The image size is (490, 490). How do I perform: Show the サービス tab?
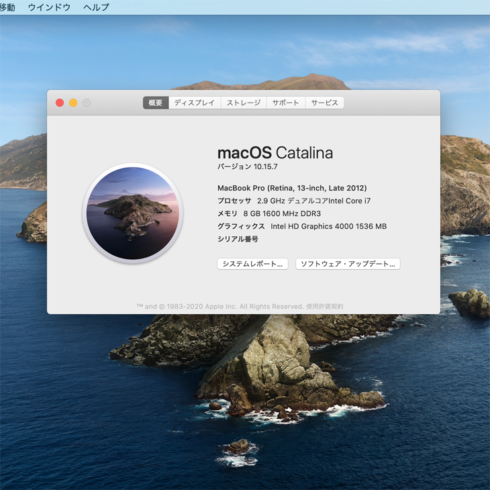325,103
